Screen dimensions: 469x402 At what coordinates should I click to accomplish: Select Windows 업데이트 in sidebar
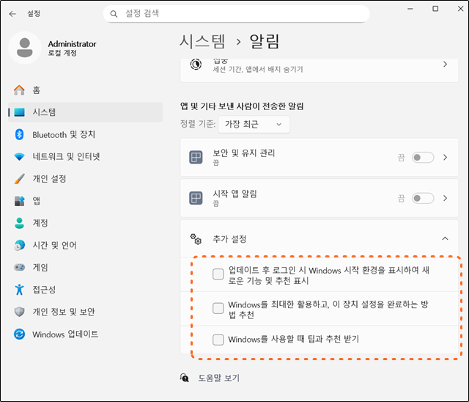85,334
